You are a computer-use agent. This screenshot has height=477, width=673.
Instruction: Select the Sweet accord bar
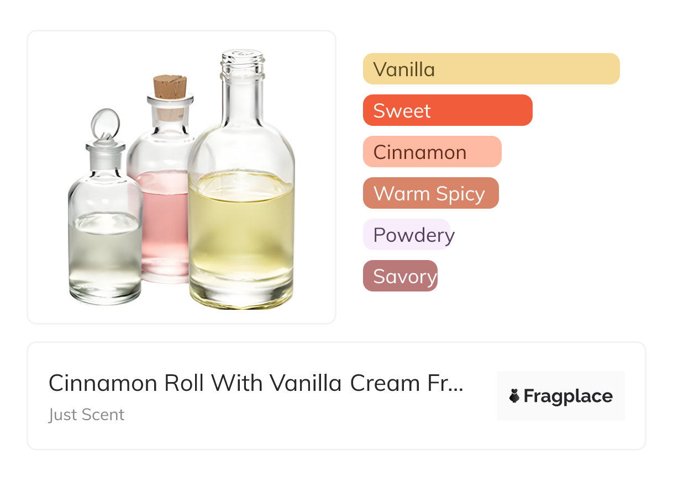tap(448, 110)
